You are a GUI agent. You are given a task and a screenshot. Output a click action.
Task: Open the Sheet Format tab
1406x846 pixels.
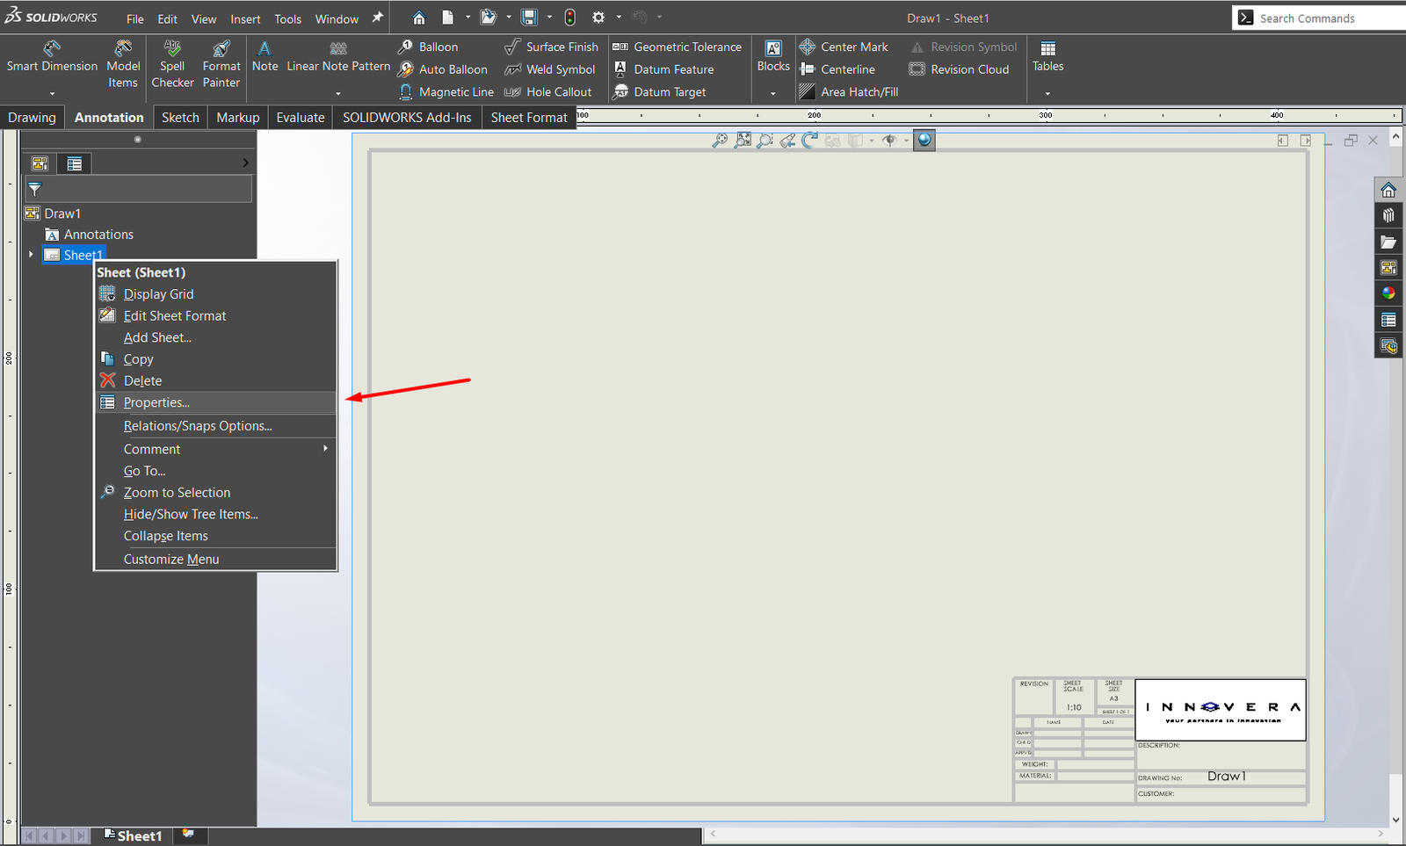tap(529, 117)
